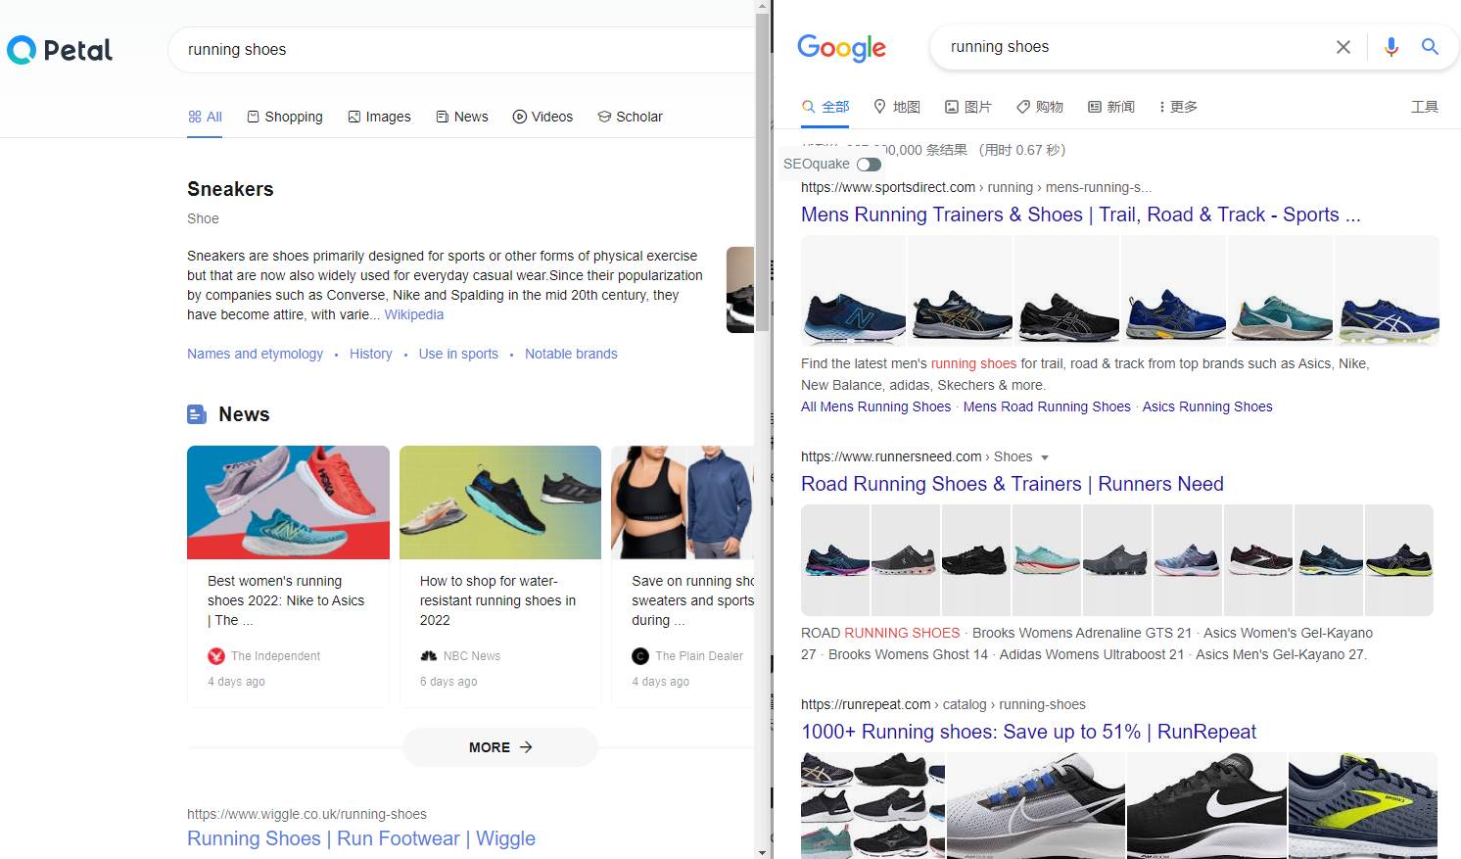Click the NBC News source icon
Image resolution: width=1461 pixels, height=859 pixels.
tap(429, 656)
